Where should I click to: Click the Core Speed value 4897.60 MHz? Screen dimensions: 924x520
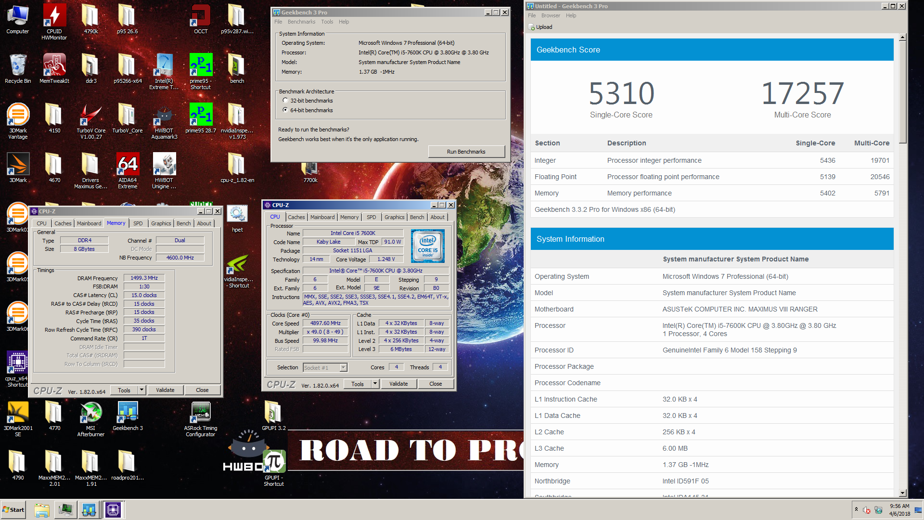(x=325, y=323)
